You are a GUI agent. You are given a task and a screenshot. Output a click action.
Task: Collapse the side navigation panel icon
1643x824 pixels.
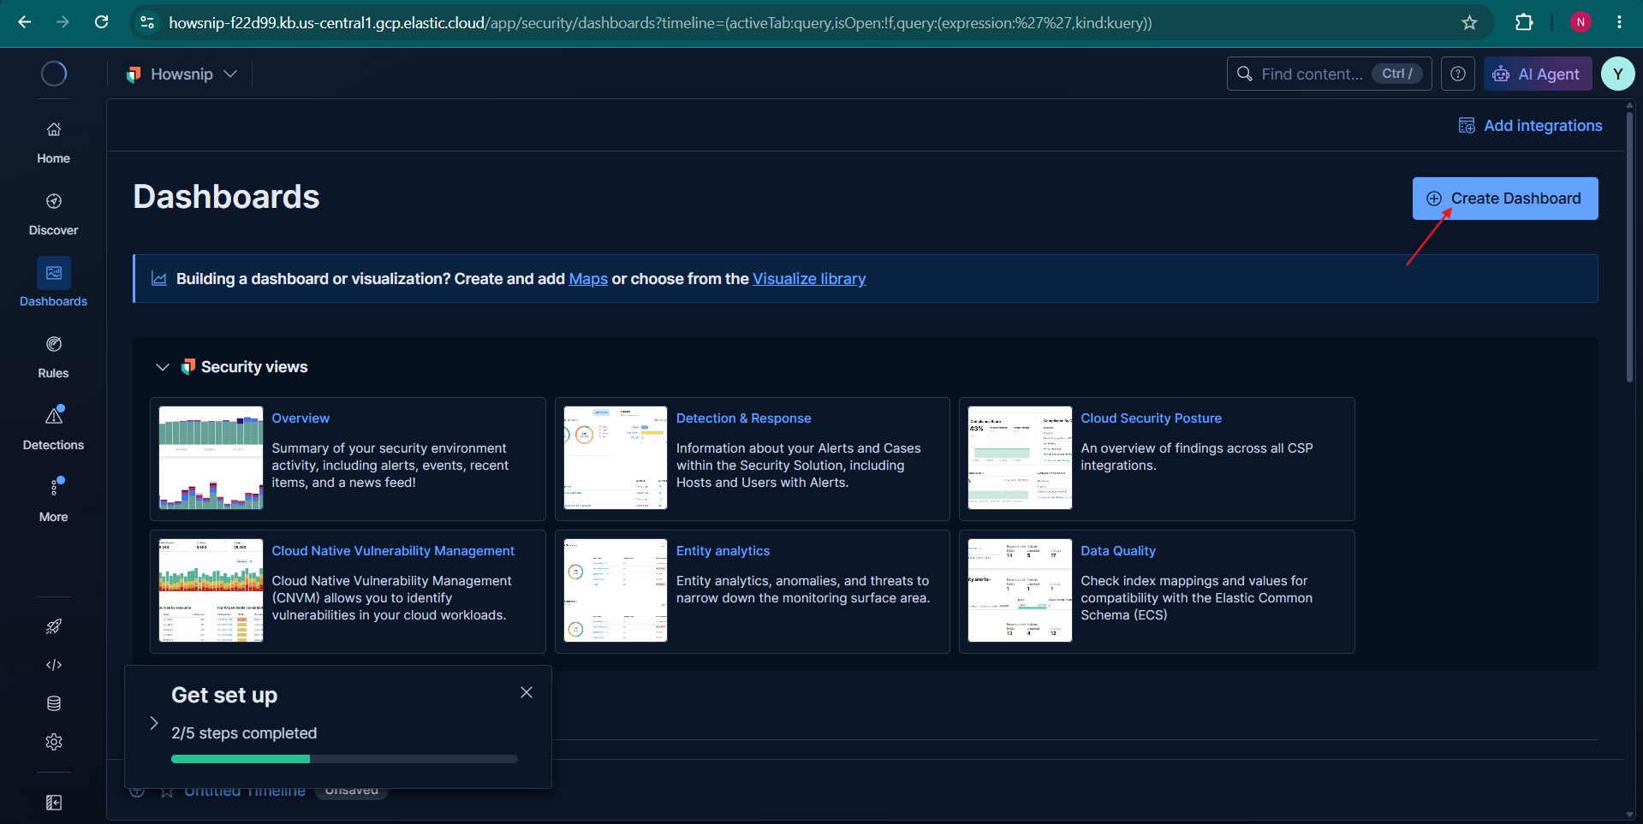point(54,803)
